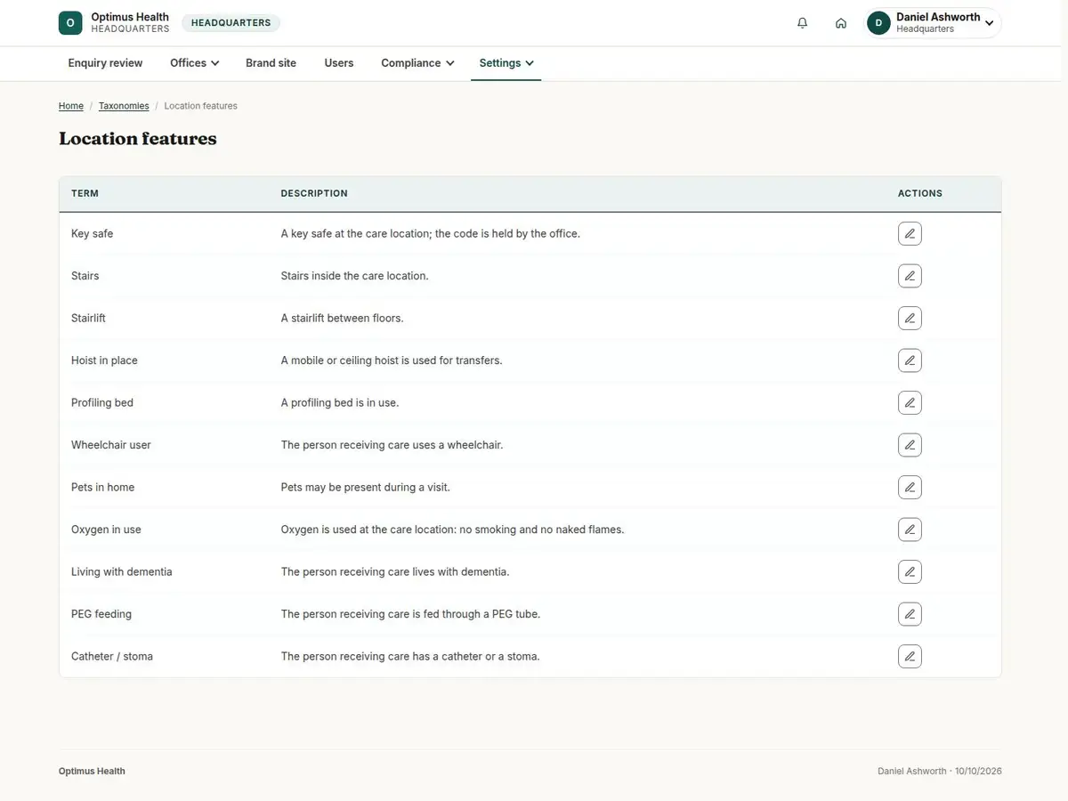The image size is (1068, 801).
Task: Click "Stairs inside the care location." description
Action: click(355, 276)
